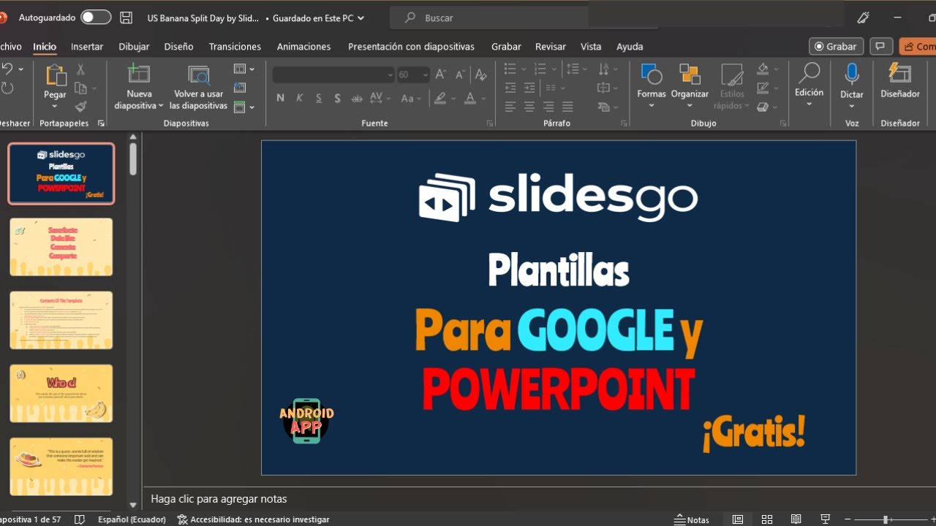Toggle the Autoguardado switch
This screenshot has height=526, width=936.
(96, 17)
